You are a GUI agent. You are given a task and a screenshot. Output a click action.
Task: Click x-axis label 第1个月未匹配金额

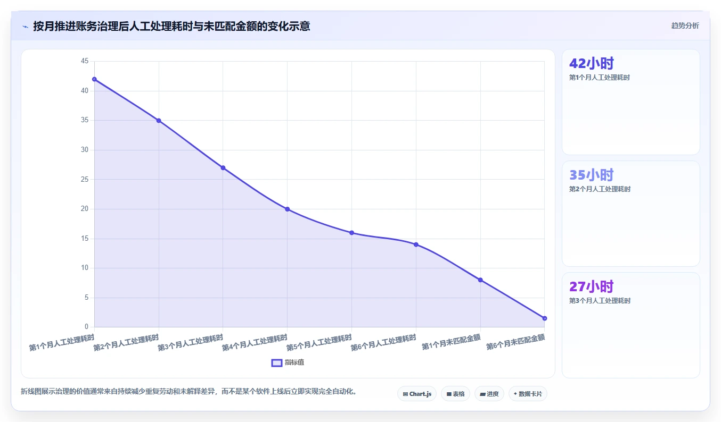[x=452, y=342]
